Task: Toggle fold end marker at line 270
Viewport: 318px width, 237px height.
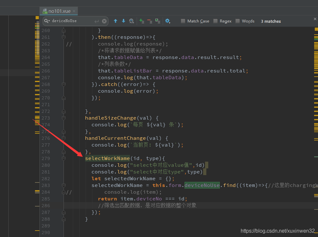Action: pyautogui.click(x=64, y=98)
